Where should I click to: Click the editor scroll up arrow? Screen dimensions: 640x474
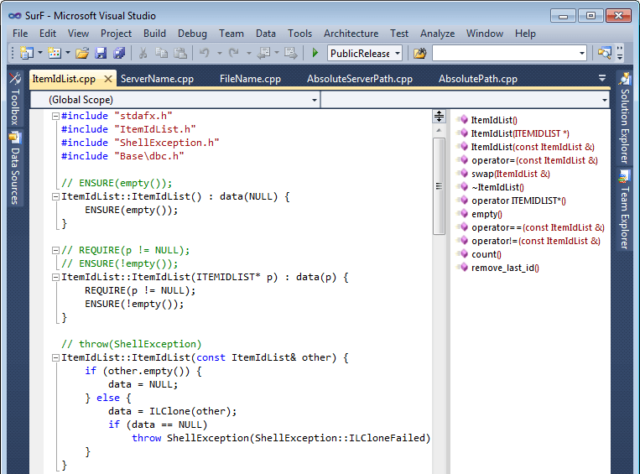(439, 130)
